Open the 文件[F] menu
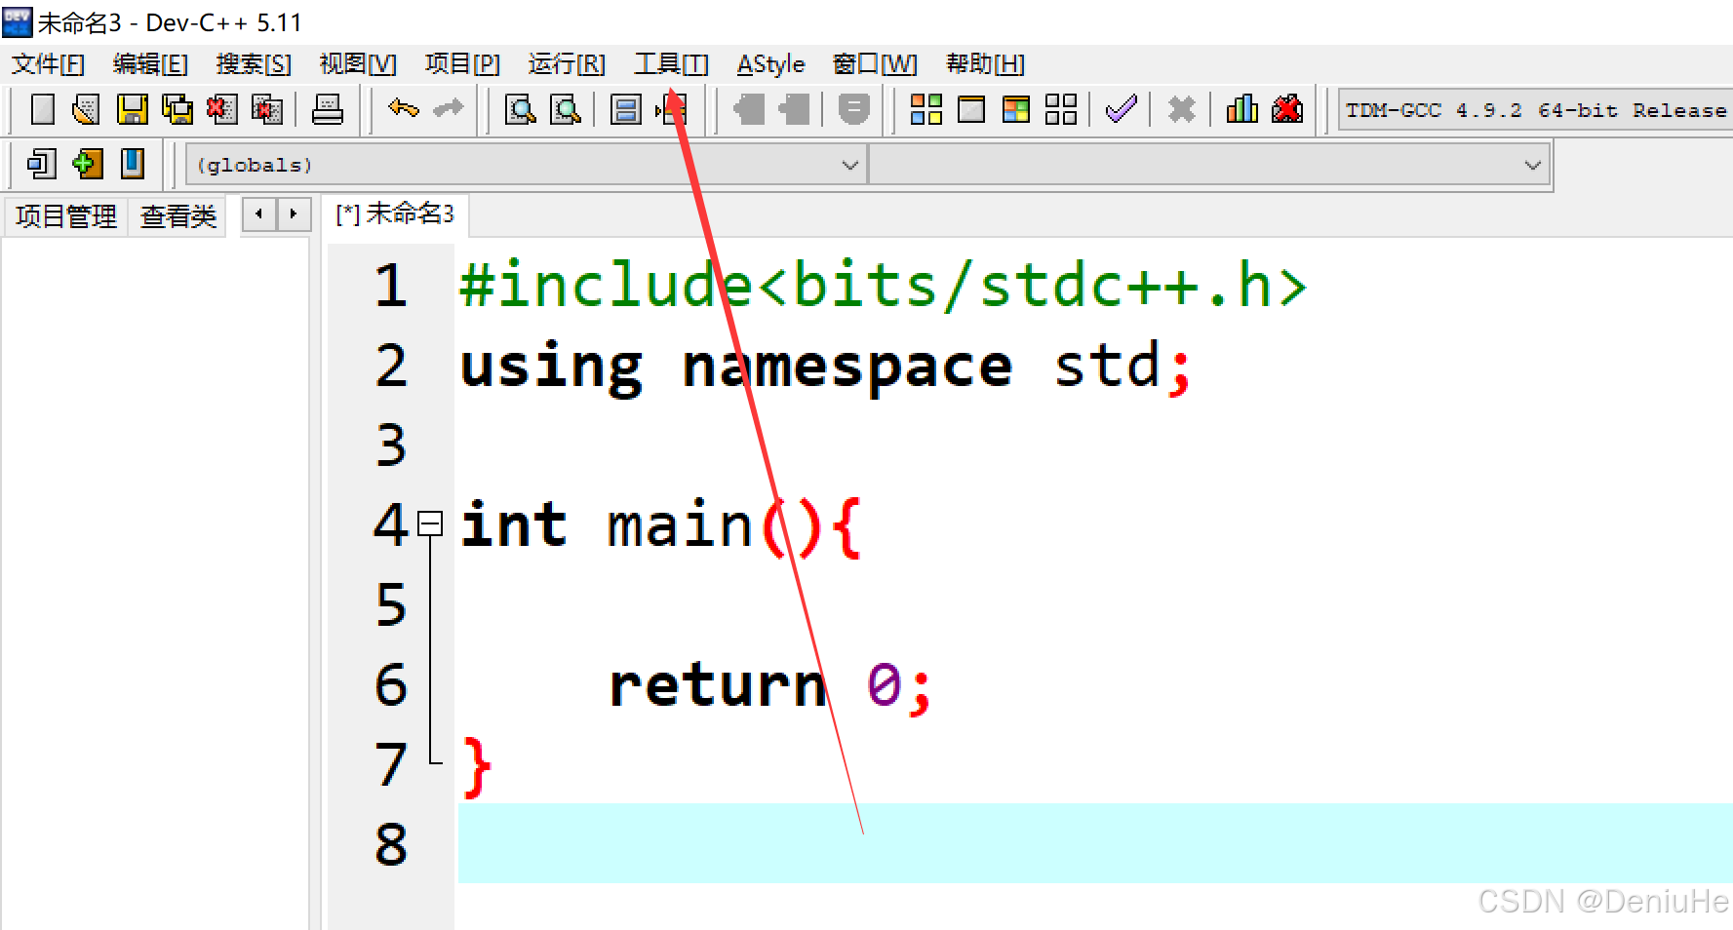This screenshot has width=1733, height=930. pyautogui.click(x=48, y=64)
